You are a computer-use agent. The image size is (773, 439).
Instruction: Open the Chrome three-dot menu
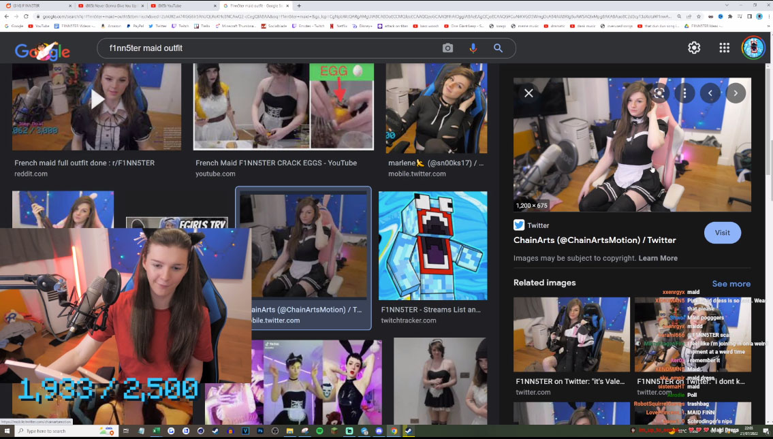[768, 16]
